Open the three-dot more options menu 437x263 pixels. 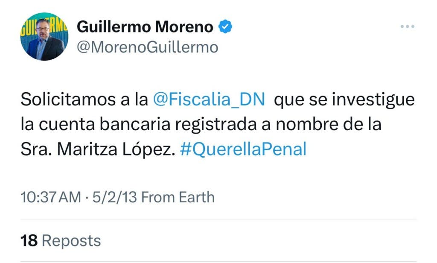pos(407,27)
